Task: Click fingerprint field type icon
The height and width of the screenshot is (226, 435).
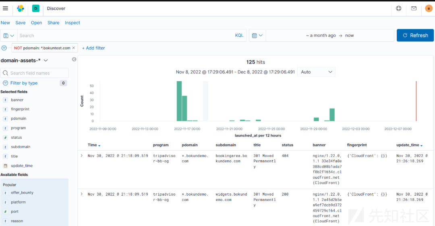Action: pos(5,109)
